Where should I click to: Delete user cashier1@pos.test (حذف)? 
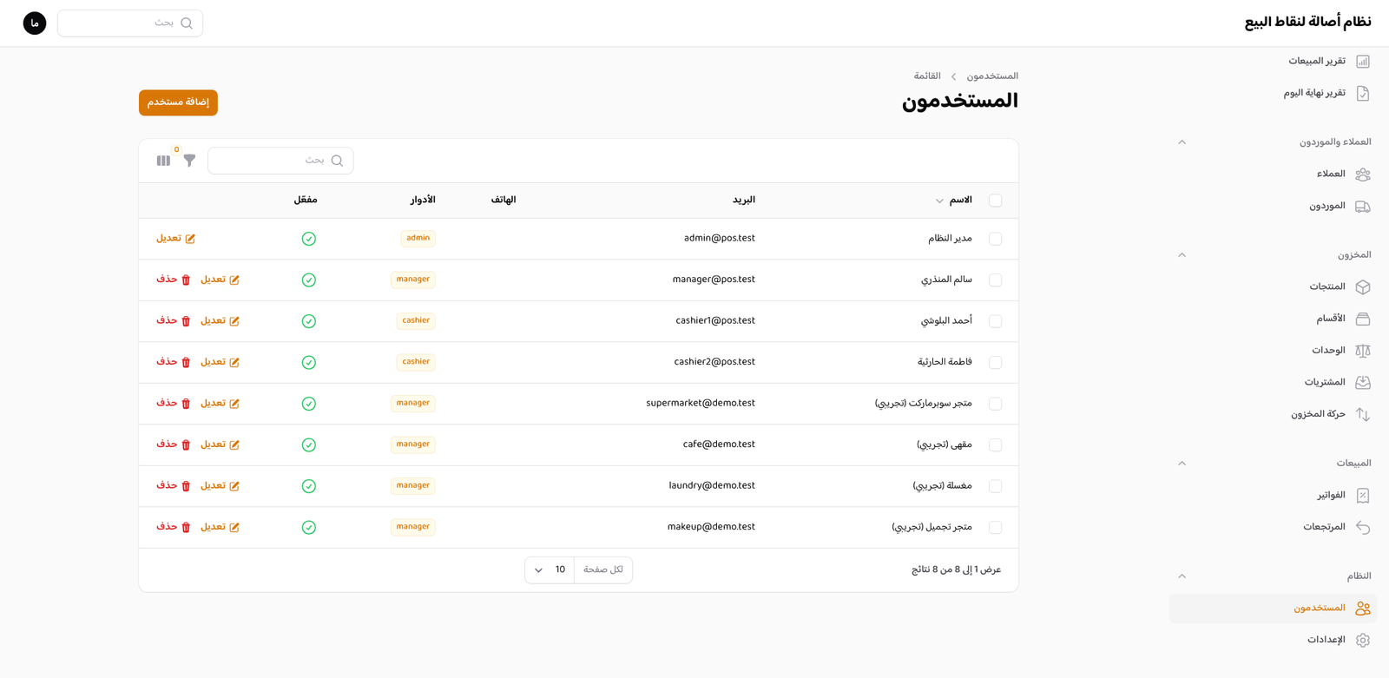point(174,321)
